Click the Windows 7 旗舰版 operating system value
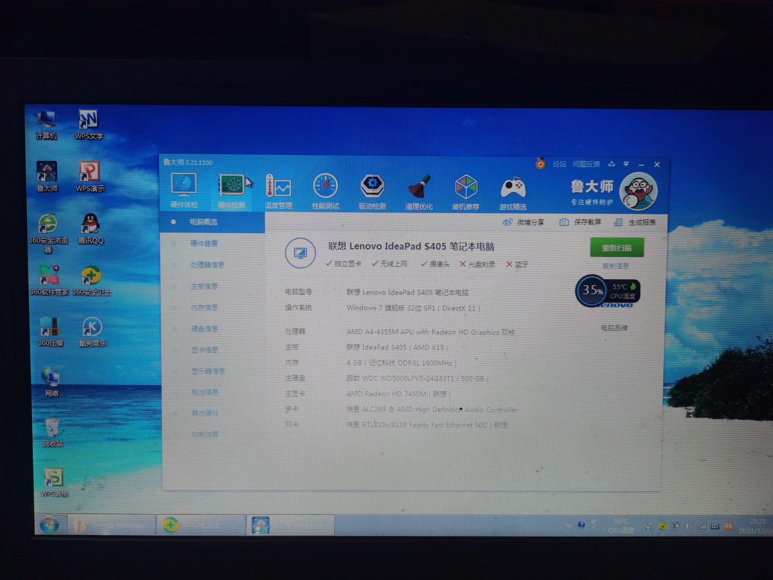This screenshot has width=773, height=580. tap(413, 308)
